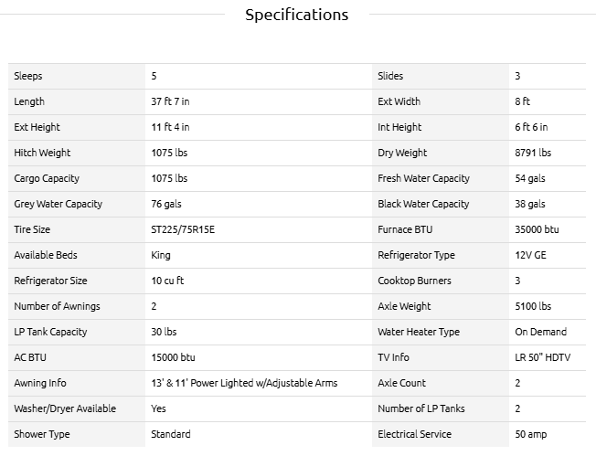The image size is (596, 456).
Task: Click the Awning Info description text
Action: click(x=244, y=383)
